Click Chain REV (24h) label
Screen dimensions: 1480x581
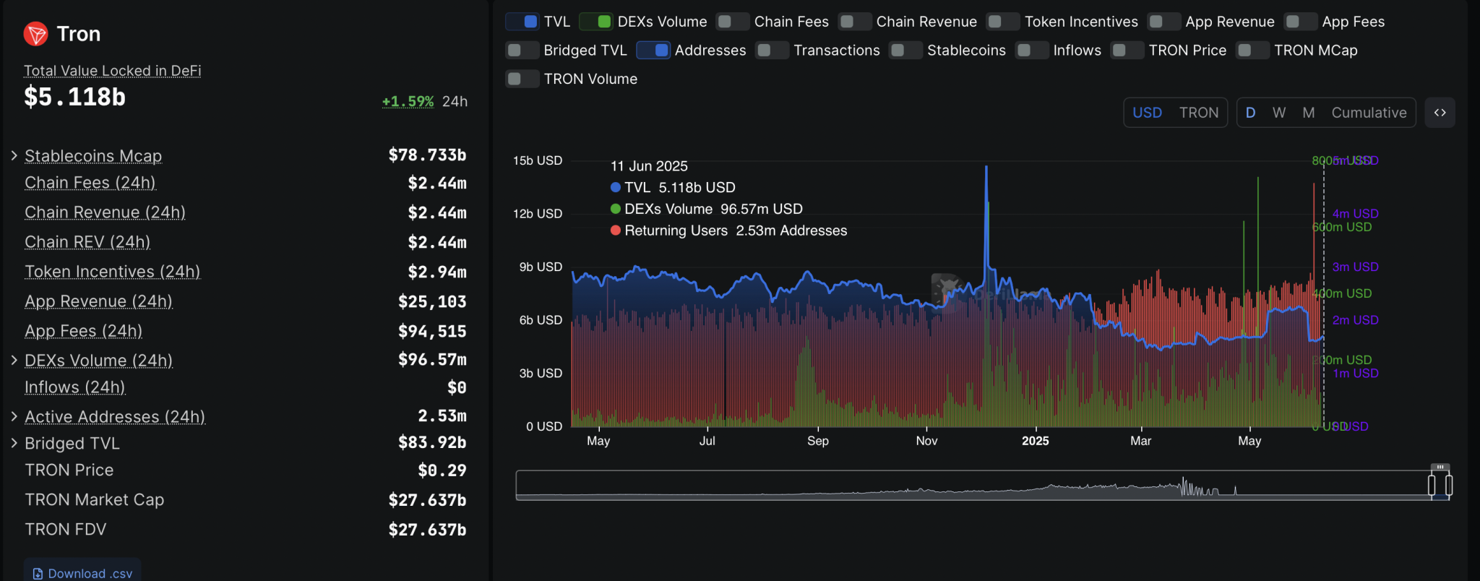(x=87, y=242)
